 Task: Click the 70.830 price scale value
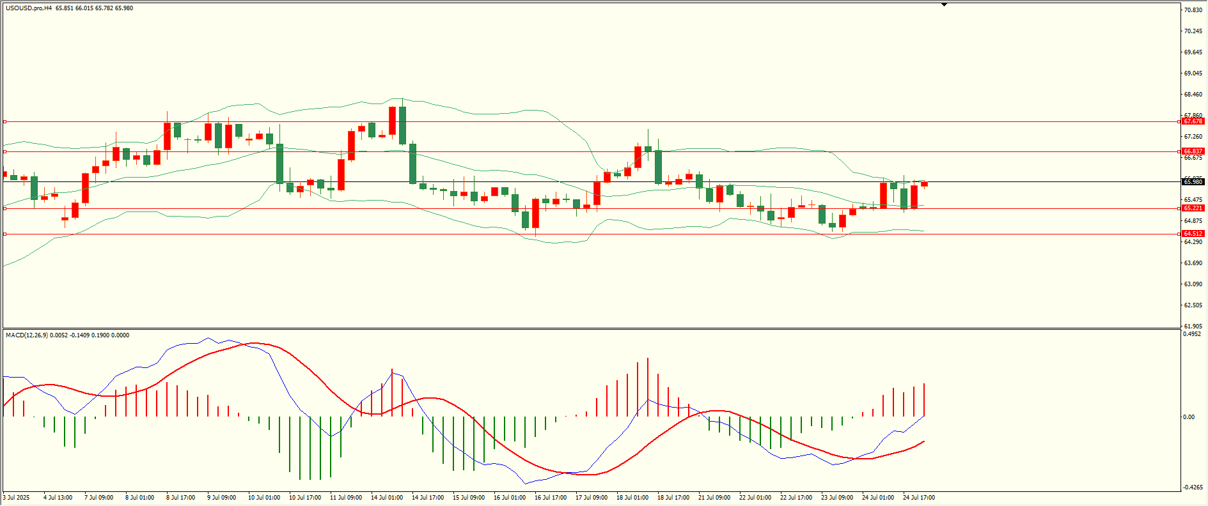[x=1193, y=10]
